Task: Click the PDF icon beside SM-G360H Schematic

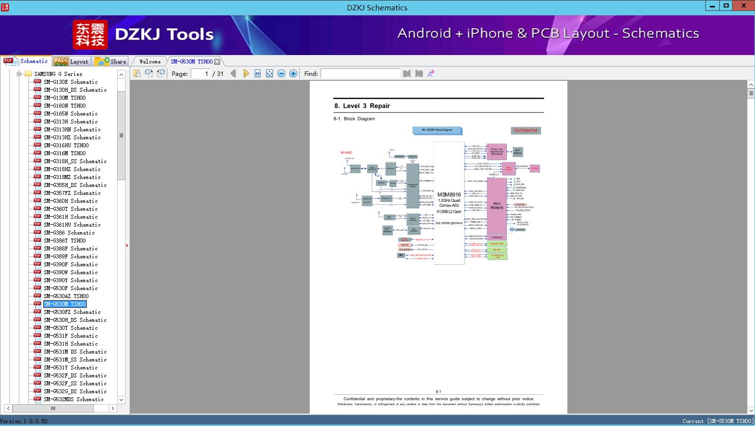Action: pos(37,201)
